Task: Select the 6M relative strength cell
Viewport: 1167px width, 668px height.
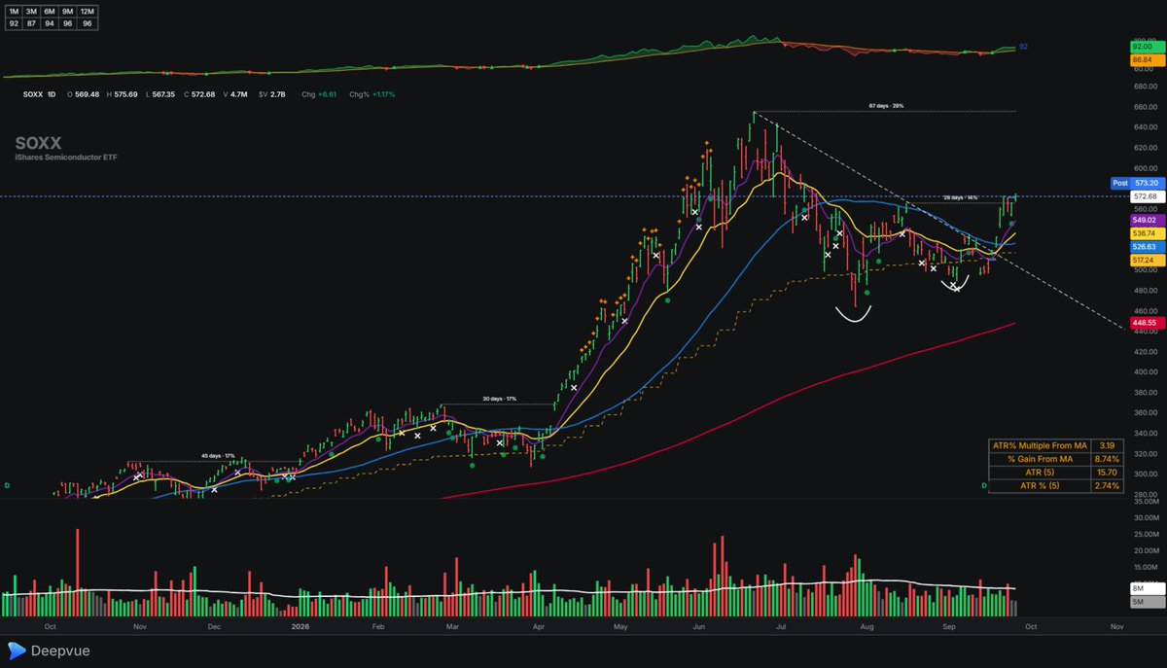Action: click(50, 13)
